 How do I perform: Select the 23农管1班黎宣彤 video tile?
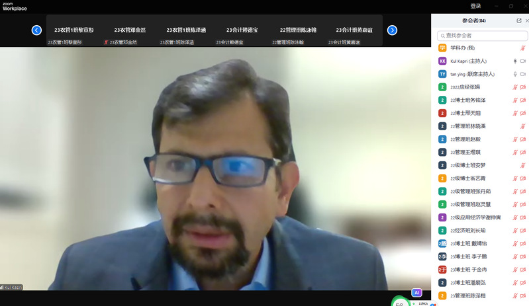point(74,30)
